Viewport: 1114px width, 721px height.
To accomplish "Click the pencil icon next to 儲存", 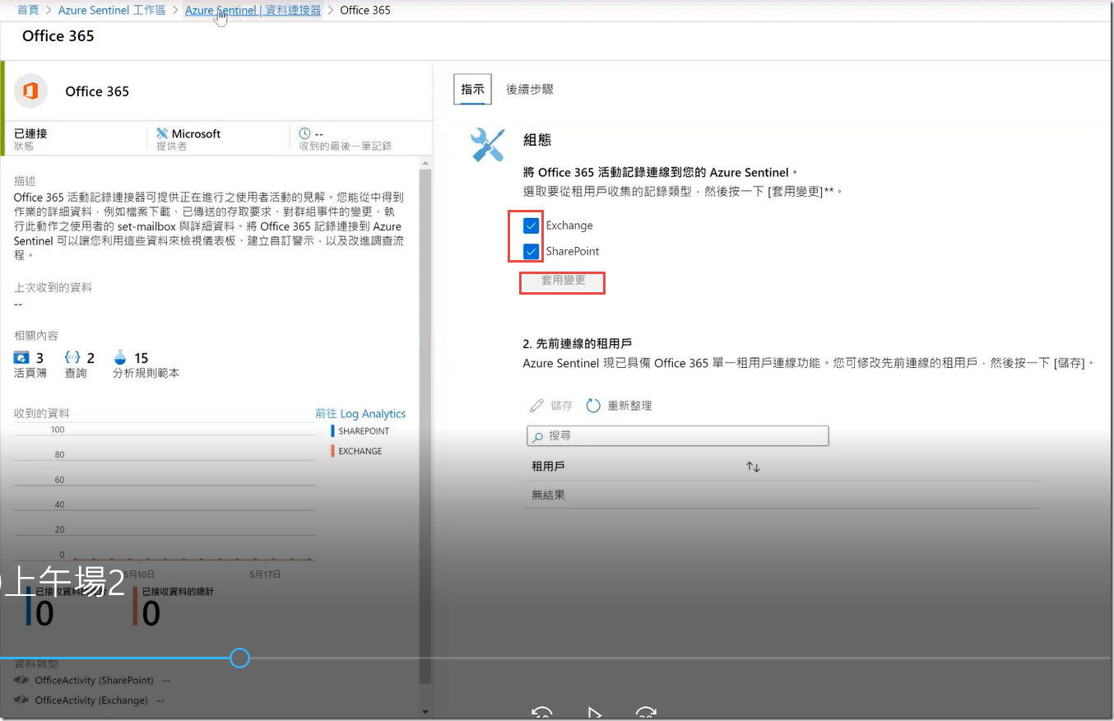I will (536, 406).
